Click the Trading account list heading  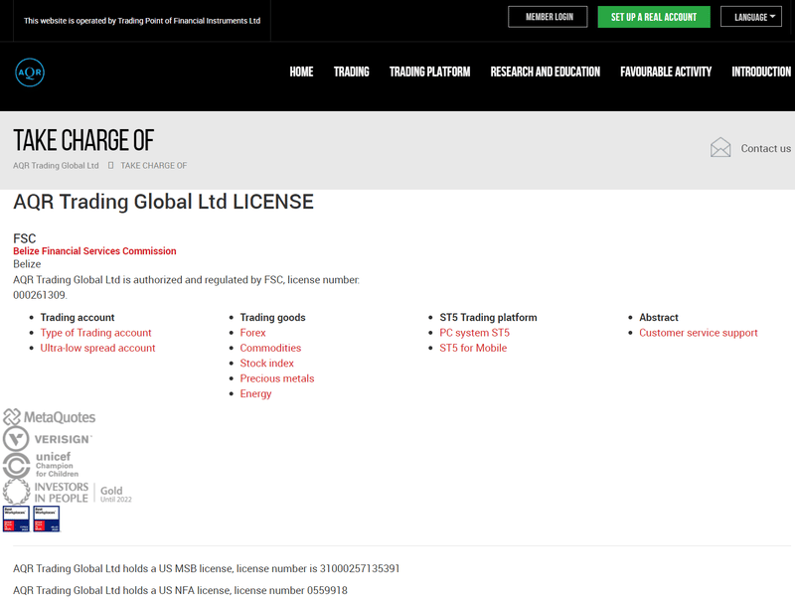tap(78, 318)
